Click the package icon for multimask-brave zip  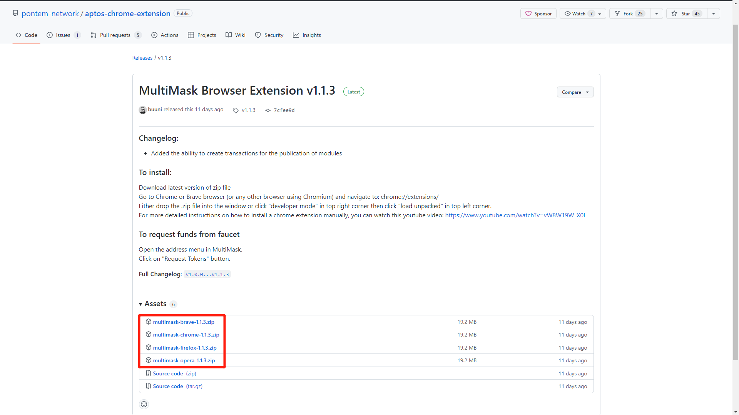[148, 322]
